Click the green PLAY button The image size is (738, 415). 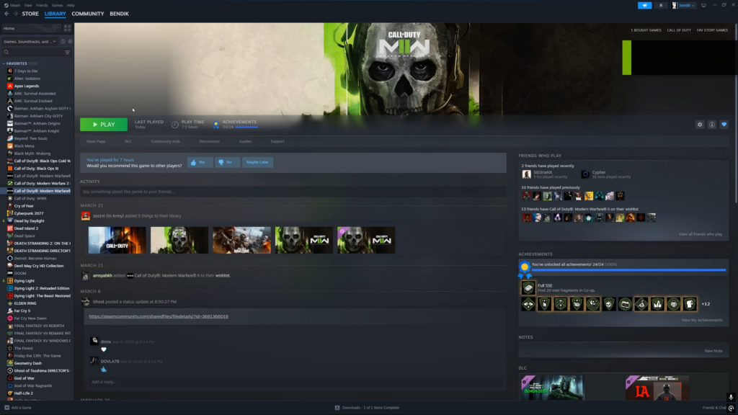(x=104, y=125)
